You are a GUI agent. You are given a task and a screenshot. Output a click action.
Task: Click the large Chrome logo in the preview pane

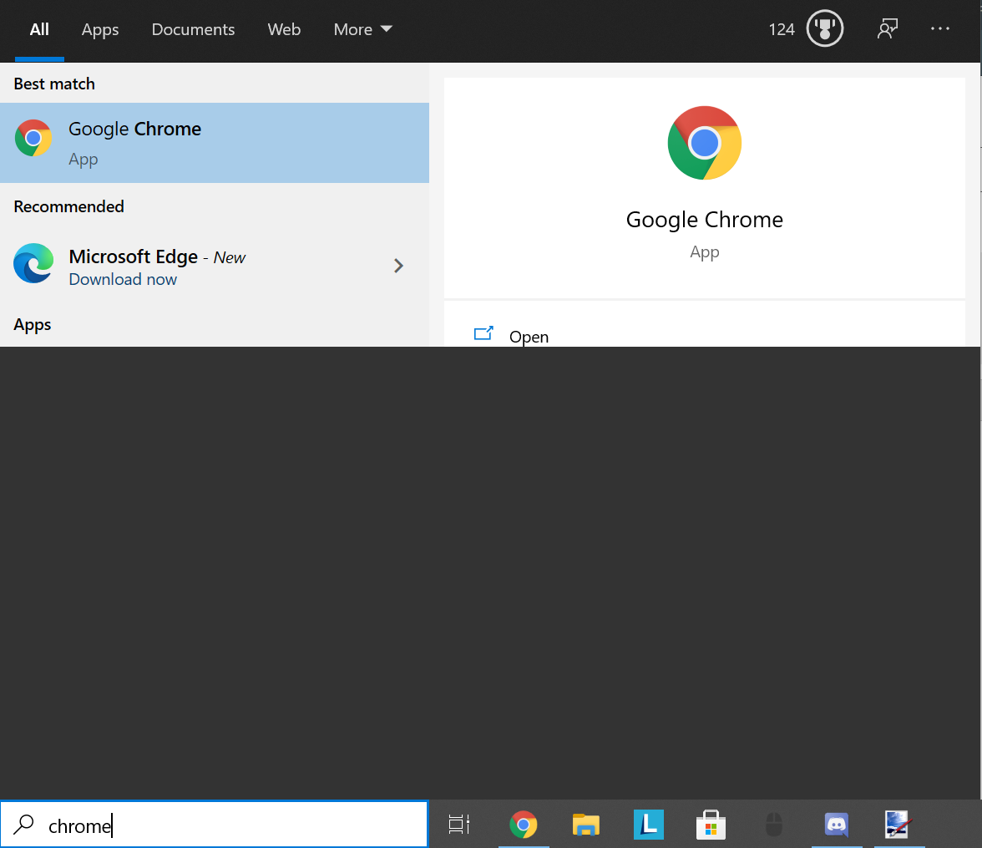pyautogui.click(x=705, y=143)
